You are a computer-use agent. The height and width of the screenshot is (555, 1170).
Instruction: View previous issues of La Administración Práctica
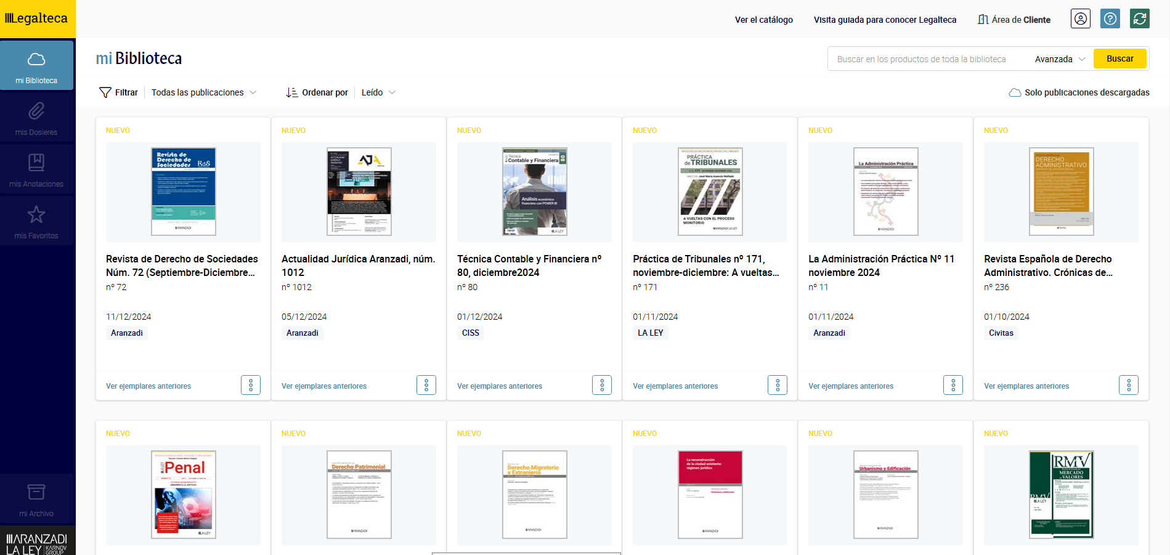(x=851, y=386)
